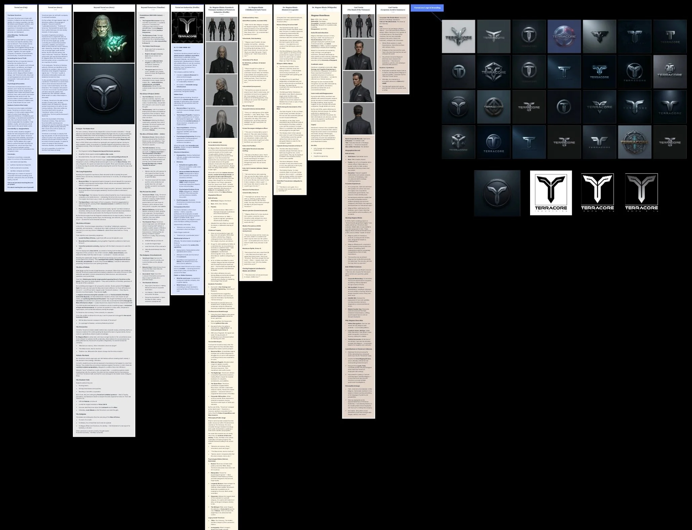Select the Magnus Rhain three-view full-body turnaround image
The image size is (692, 530).
221,29
